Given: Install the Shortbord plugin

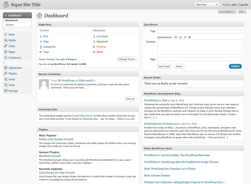Looking at the screenshot, I should (x=56, y=156).
